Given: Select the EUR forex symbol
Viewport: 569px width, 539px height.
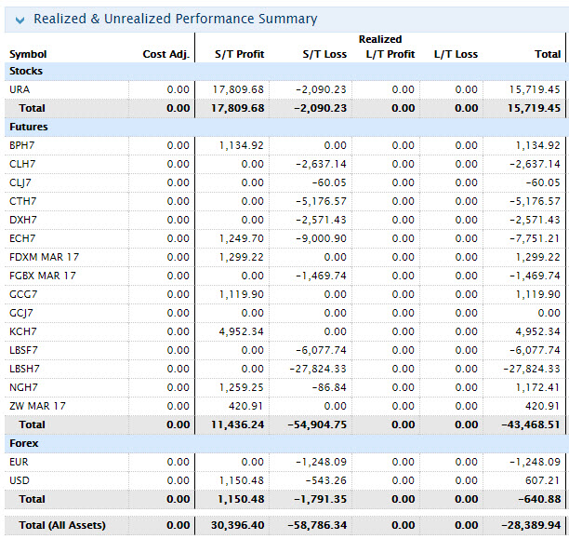Looking at the screenshot, I should pos(20,462).
